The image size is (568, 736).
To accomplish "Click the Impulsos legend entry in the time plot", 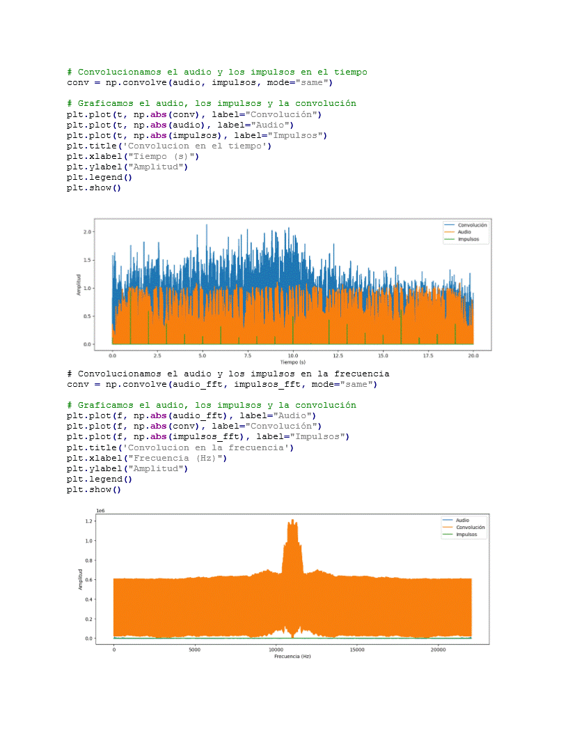I will [x=468, y=239].
